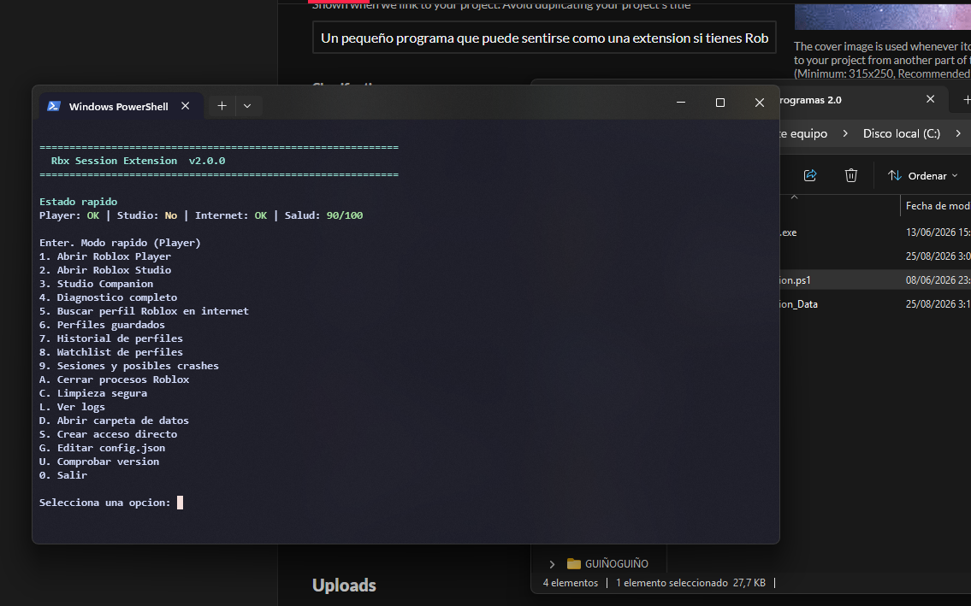971x606 pixels.
Task: Click '4. Diagnostico completo' menu line
Action: coord(109,297)
